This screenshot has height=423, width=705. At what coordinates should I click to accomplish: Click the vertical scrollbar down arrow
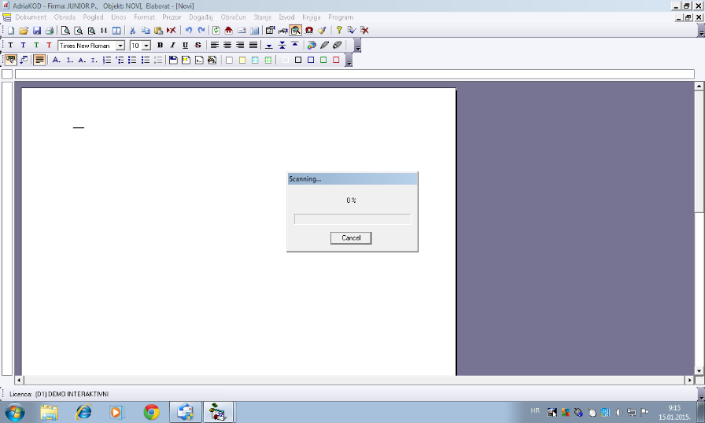click(x=699, y=371)
